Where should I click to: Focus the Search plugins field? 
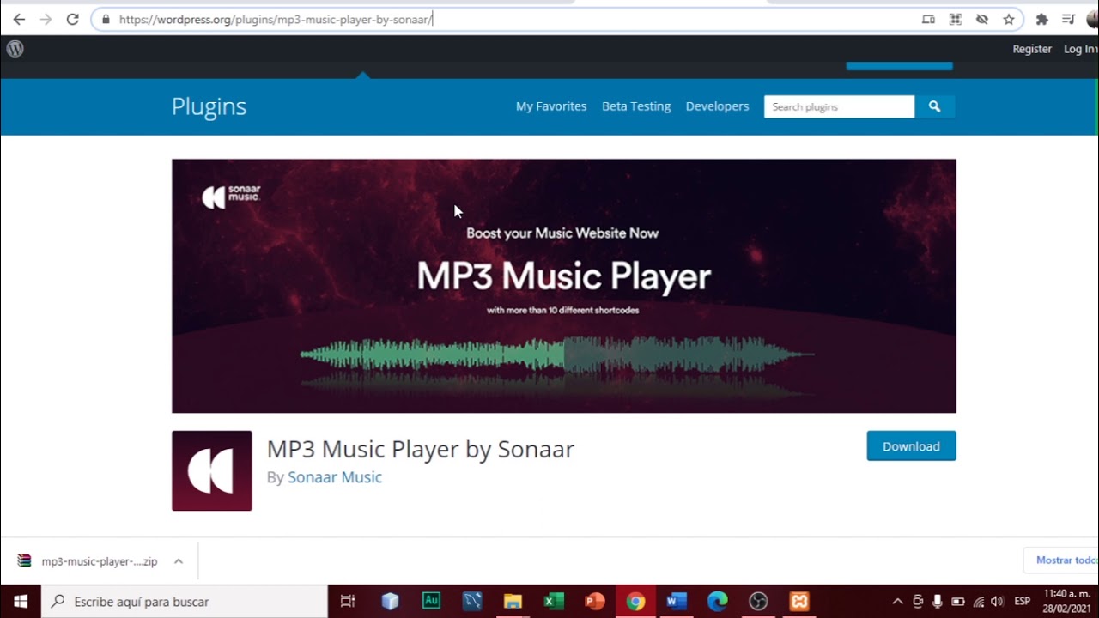tap(839, 106)
